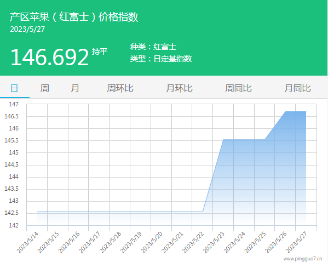Click the 持平 status text

(x=100, y=52)
